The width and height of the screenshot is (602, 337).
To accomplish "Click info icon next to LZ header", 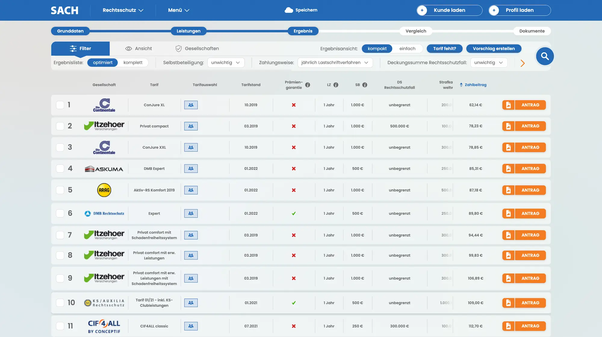I will [x=336, y=85].
